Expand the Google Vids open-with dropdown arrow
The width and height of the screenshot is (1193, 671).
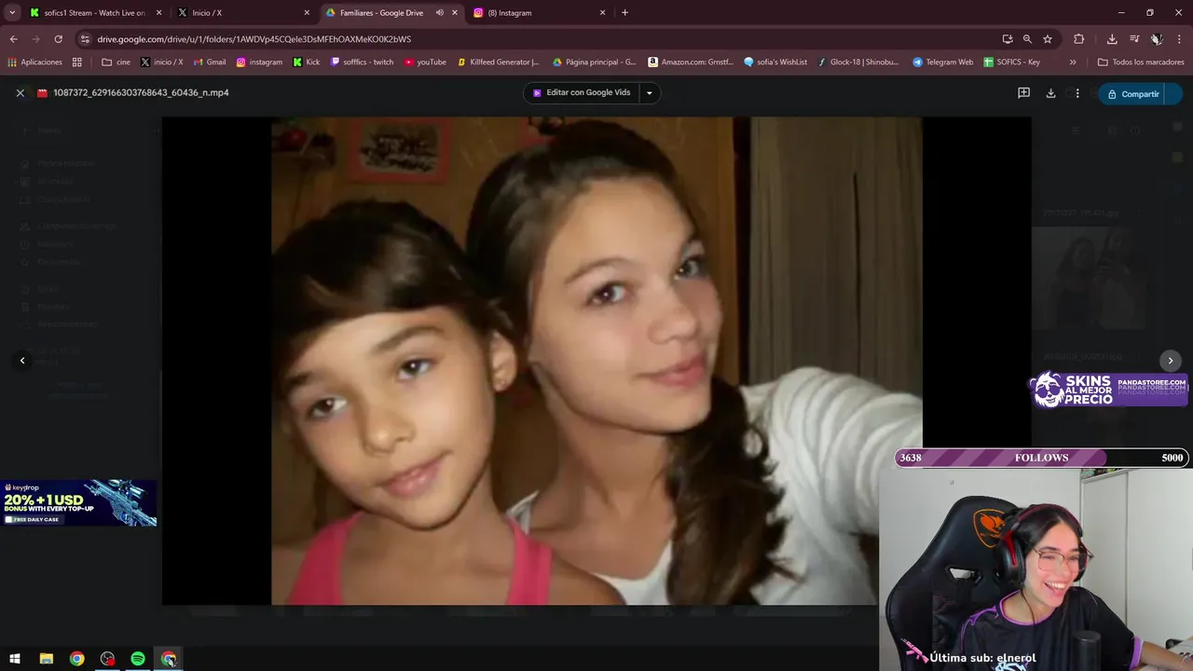(650, 93)
